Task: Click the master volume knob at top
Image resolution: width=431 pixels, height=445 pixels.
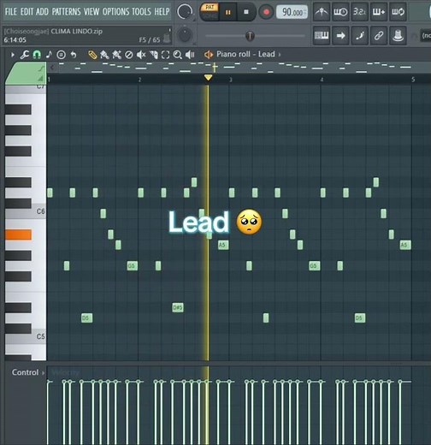Action: pyautogui.click(x=185, y=11)
